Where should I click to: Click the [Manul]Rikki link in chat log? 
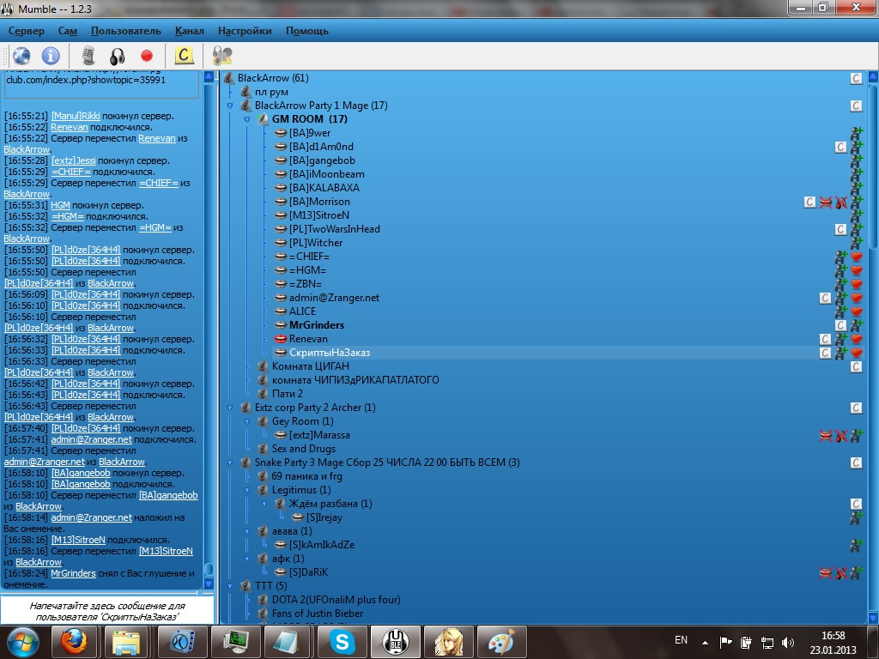(76, 116)
